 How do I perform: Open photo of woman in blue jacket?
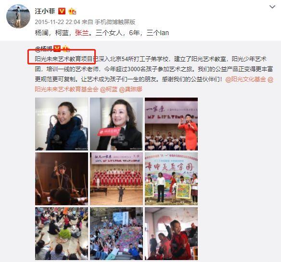(x=62, y=124)
